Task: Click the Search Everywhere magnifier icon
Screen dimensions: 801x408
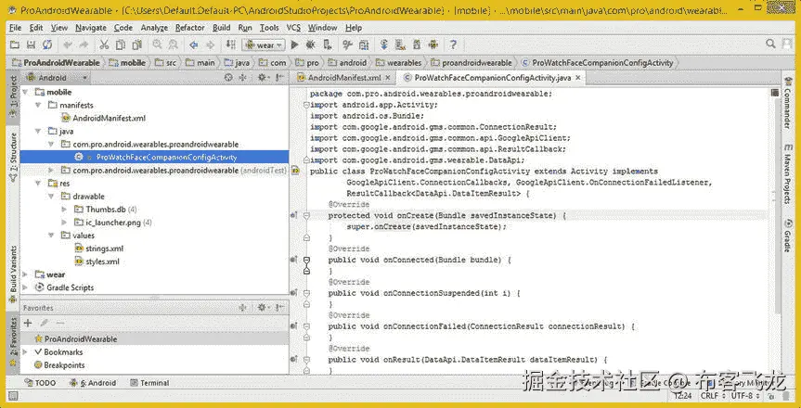Action: click(771, 45)
